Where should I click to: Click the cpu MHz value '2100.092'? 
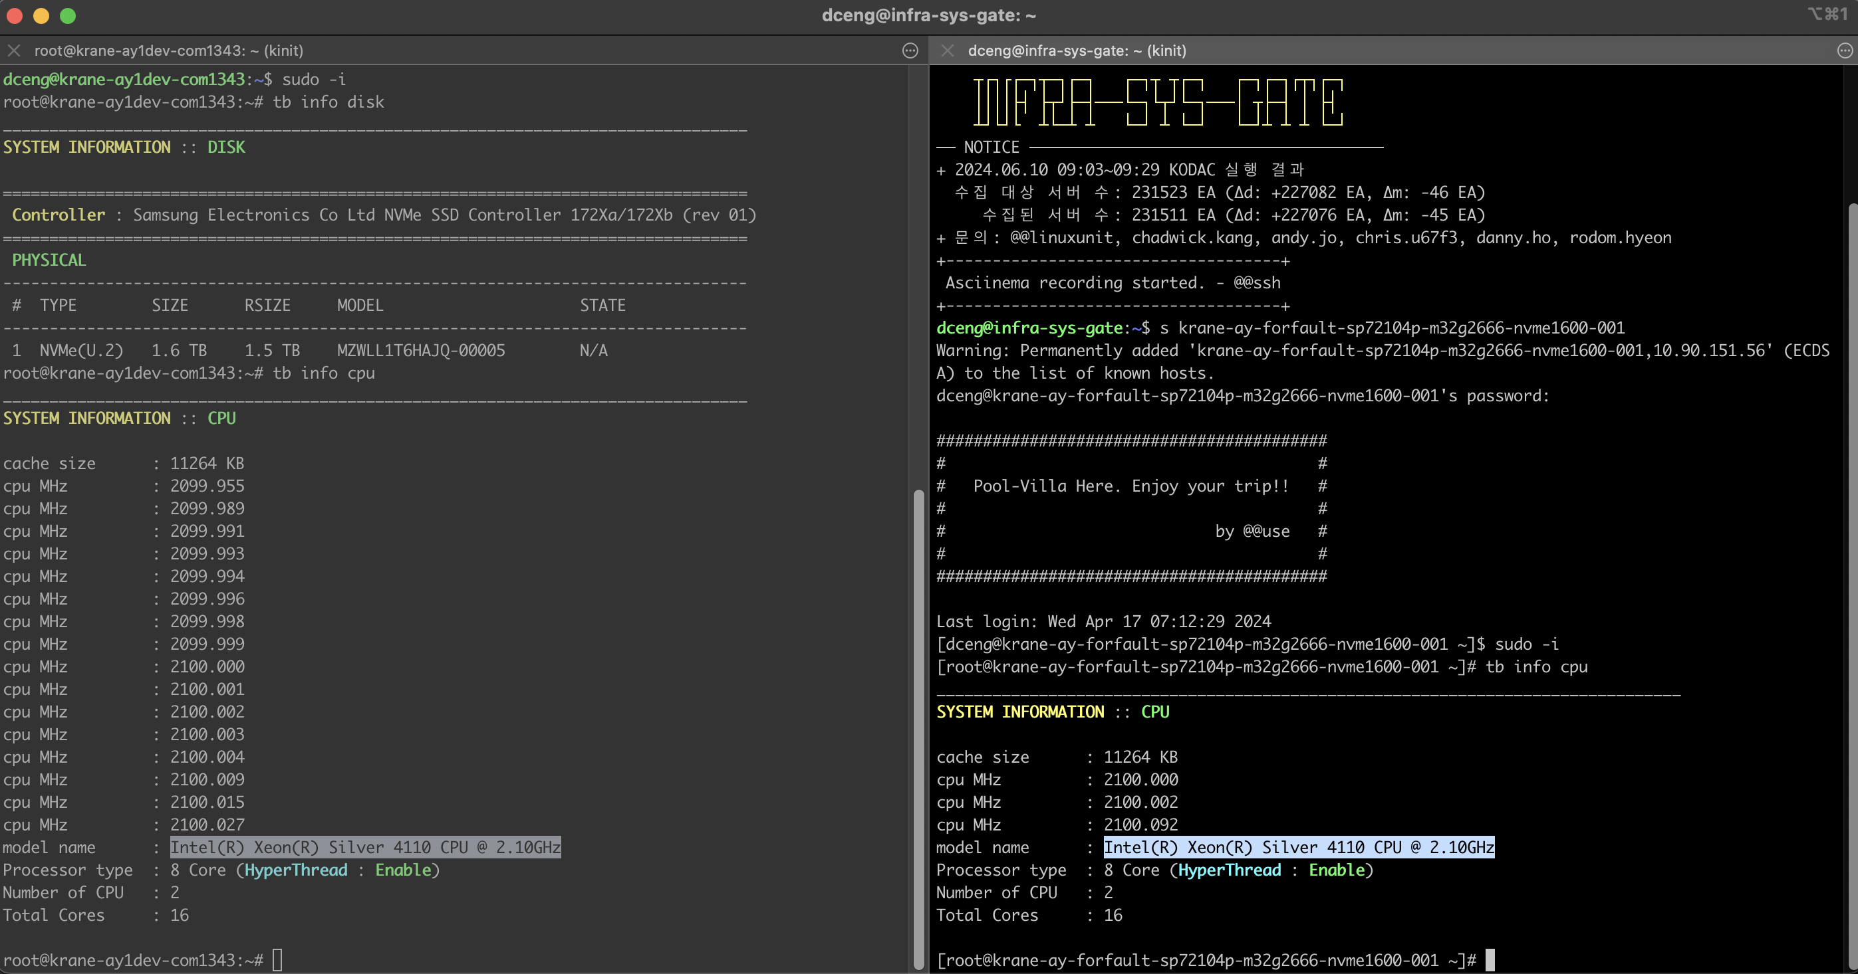(x=1141, y=825)
